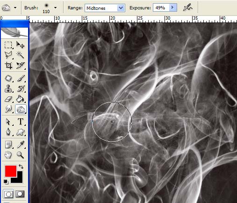Select the Clone Stamp tool
Image resolution: width=237 pixels, height=203 pixels.
coord(8,88)
